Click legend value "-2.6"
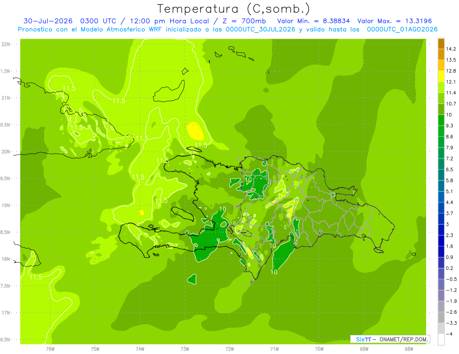This screenshot has width=459, height=354. point(451,312)
